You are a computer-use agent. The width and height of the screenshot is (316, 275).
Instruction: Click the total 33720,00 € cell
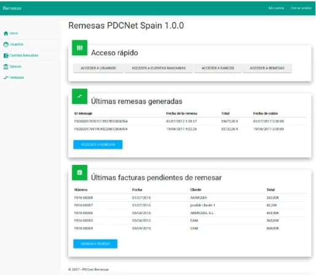pos(229,129)
